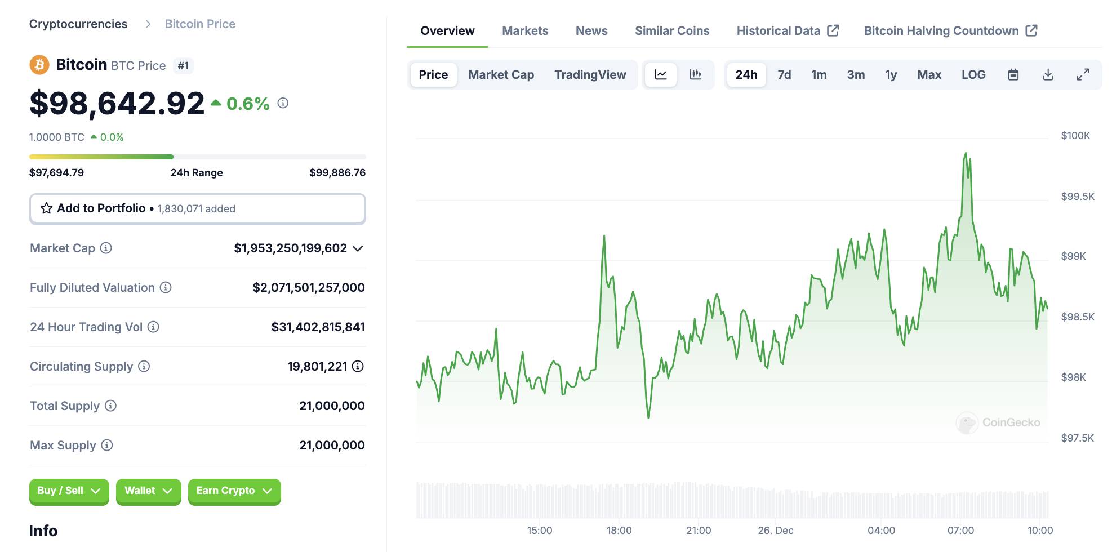This screenshot has height=552, width=1112.
Task: Open the News tab
Action: click(591, 31)
